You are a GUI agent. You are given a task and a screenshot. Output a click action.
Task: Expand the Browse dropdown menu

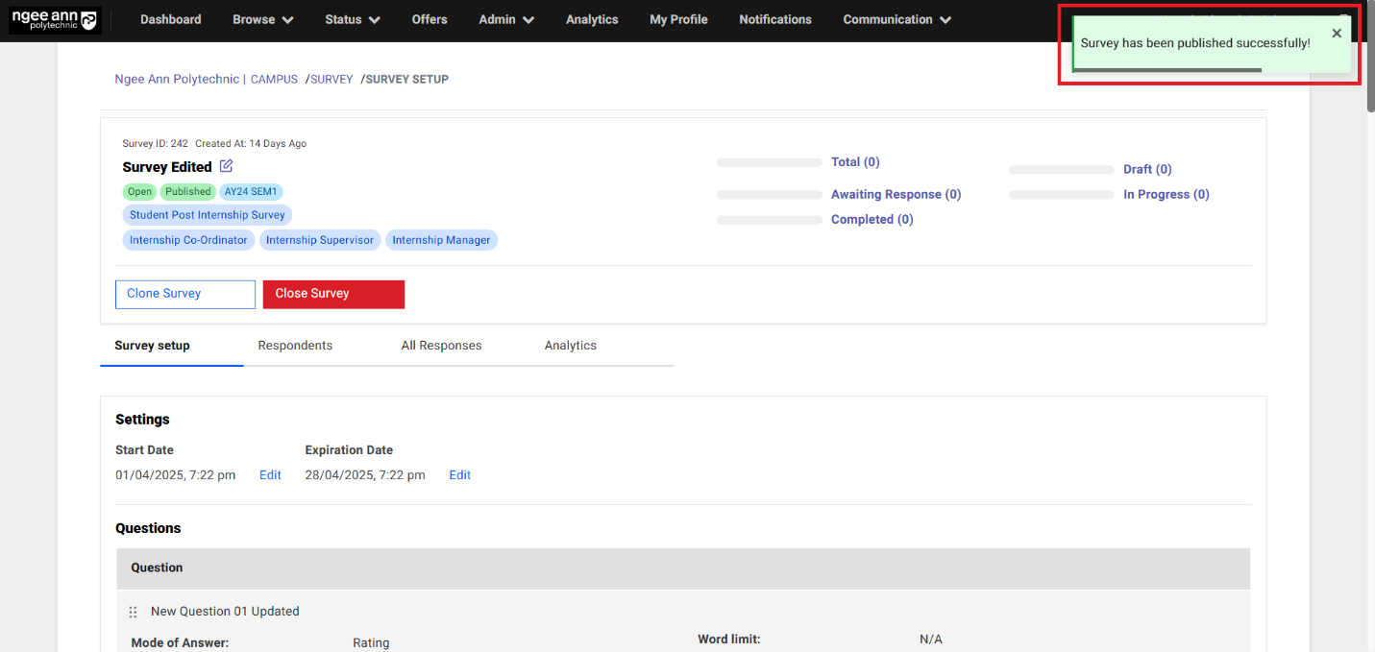click(x=262, y=19)
